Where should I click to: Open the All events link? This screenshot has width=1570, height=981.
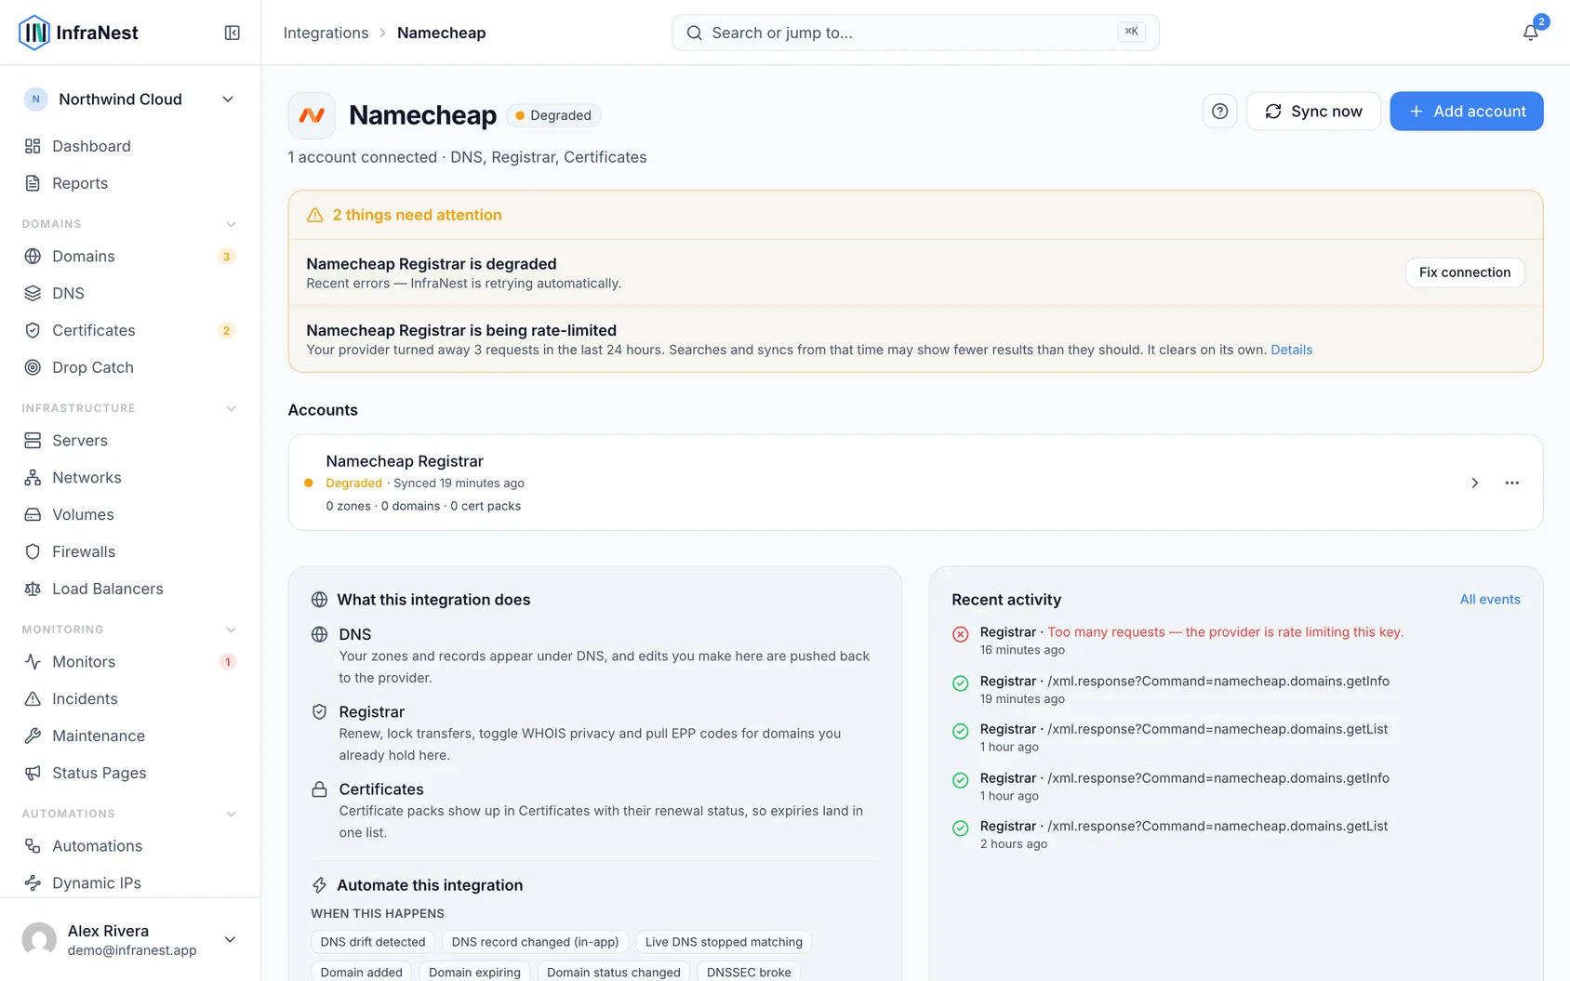tap(1490, 600)
